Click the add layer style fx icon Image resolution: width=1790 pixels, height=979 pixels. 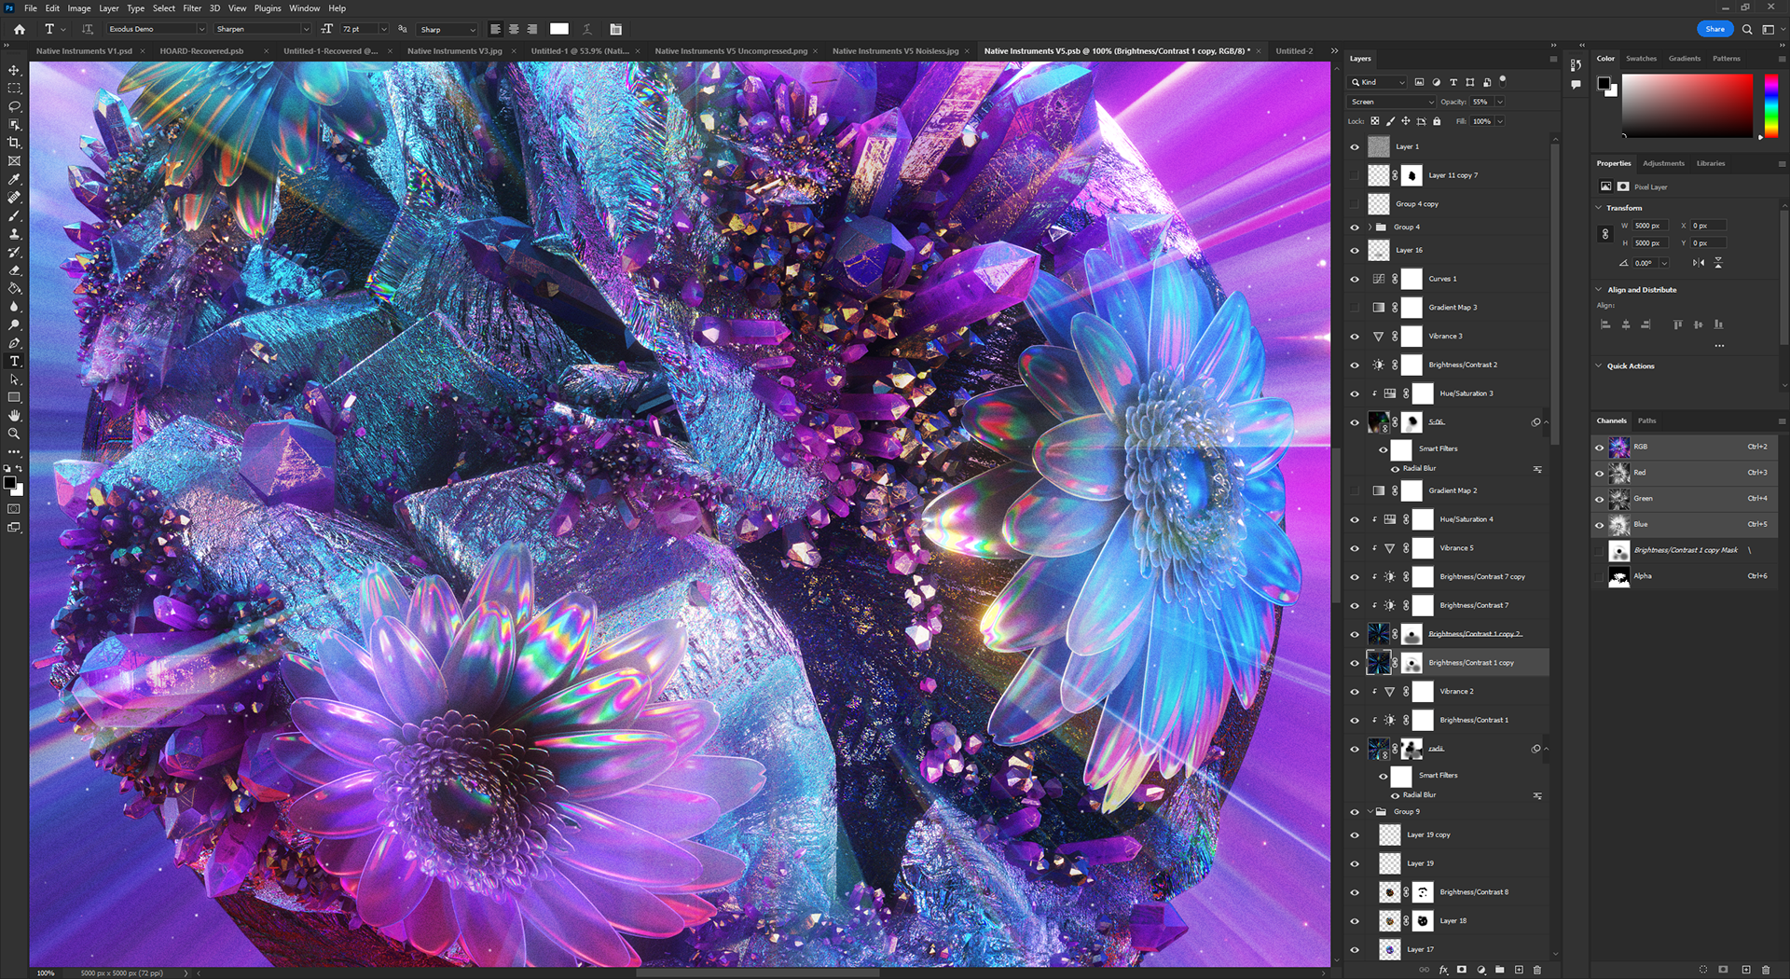[x=1443, y=970]
